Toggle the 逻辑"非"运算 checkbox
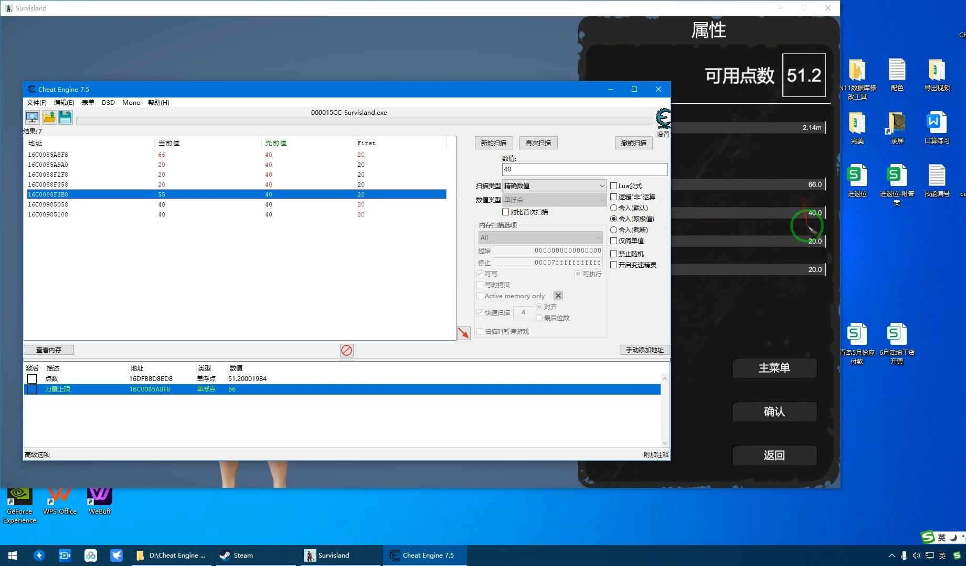This screenshot has height=566, width=966. pos(613,197)
